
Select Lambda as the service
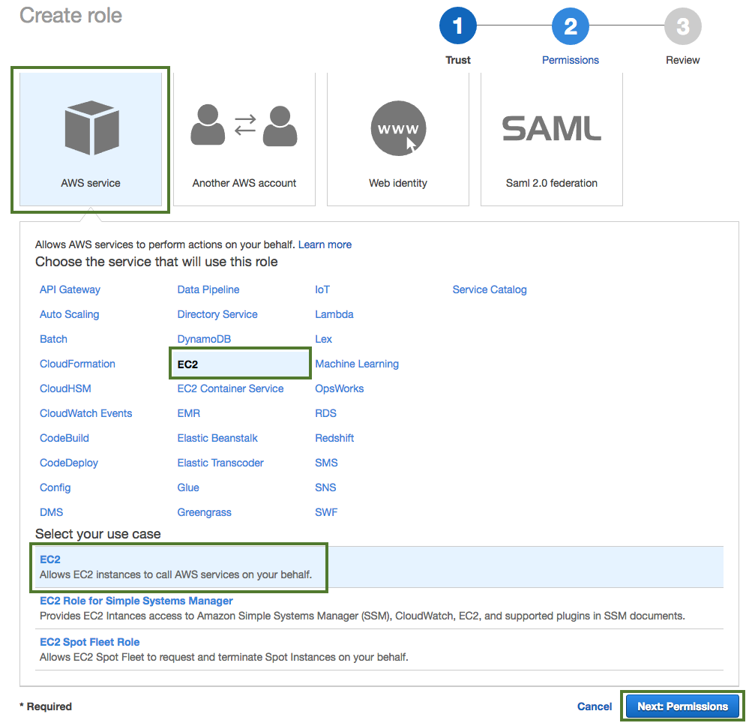(334, 314)
